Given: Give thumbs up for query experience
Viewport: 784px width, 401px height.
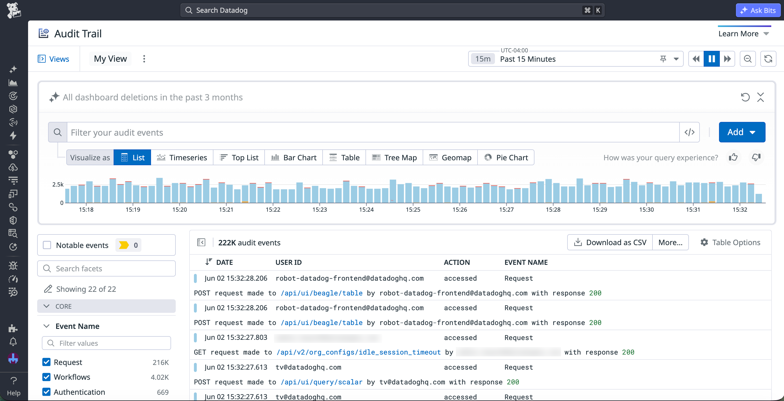Looking at the screenshot, I should pos(734,157).
